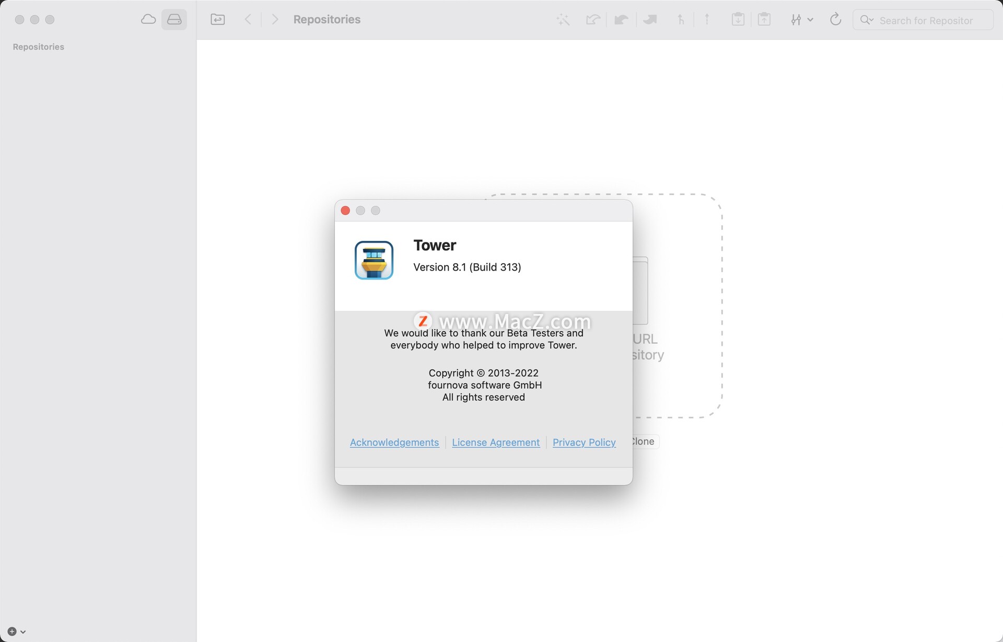The width and height of the screenshot is (1003, 642).
Task: Click the Copyright © 2013-2022 text
Action: coord(483,373)
